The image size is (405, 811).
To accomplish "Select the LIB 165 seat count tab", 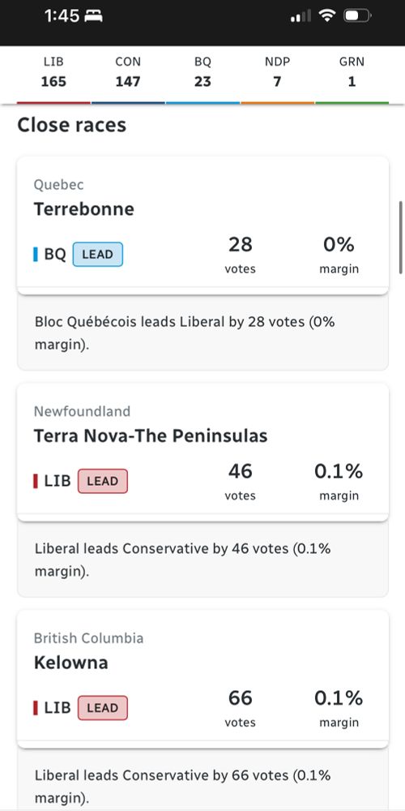I will point(53,72).
